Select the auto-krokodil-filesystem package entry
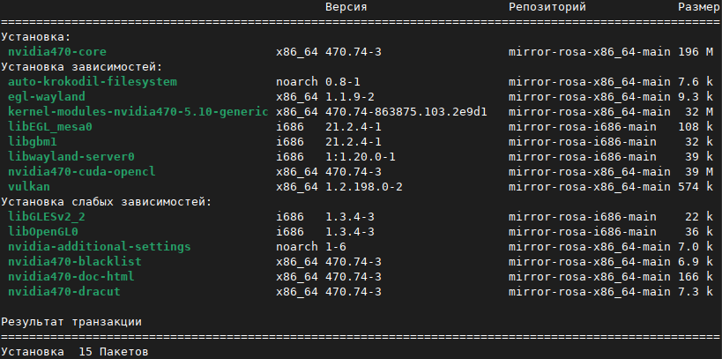 pos(93,82)
